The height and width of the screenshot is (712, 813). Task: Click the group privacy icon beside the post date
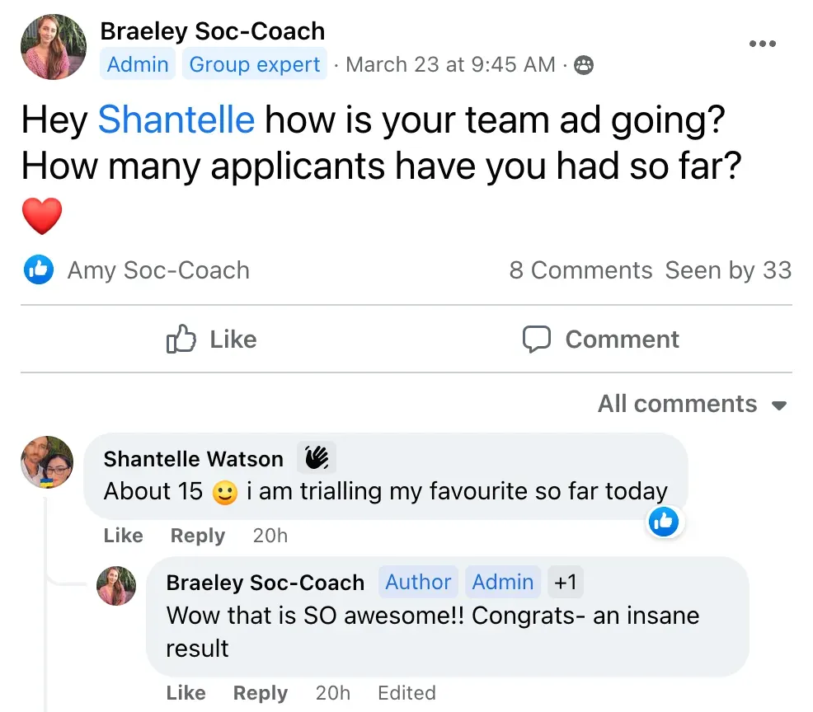[x=584, y=65]
